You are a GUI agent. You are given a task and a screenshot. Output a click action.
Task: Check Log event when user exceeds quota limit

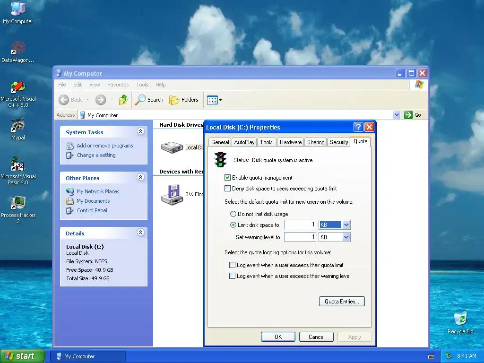[232, 265]
